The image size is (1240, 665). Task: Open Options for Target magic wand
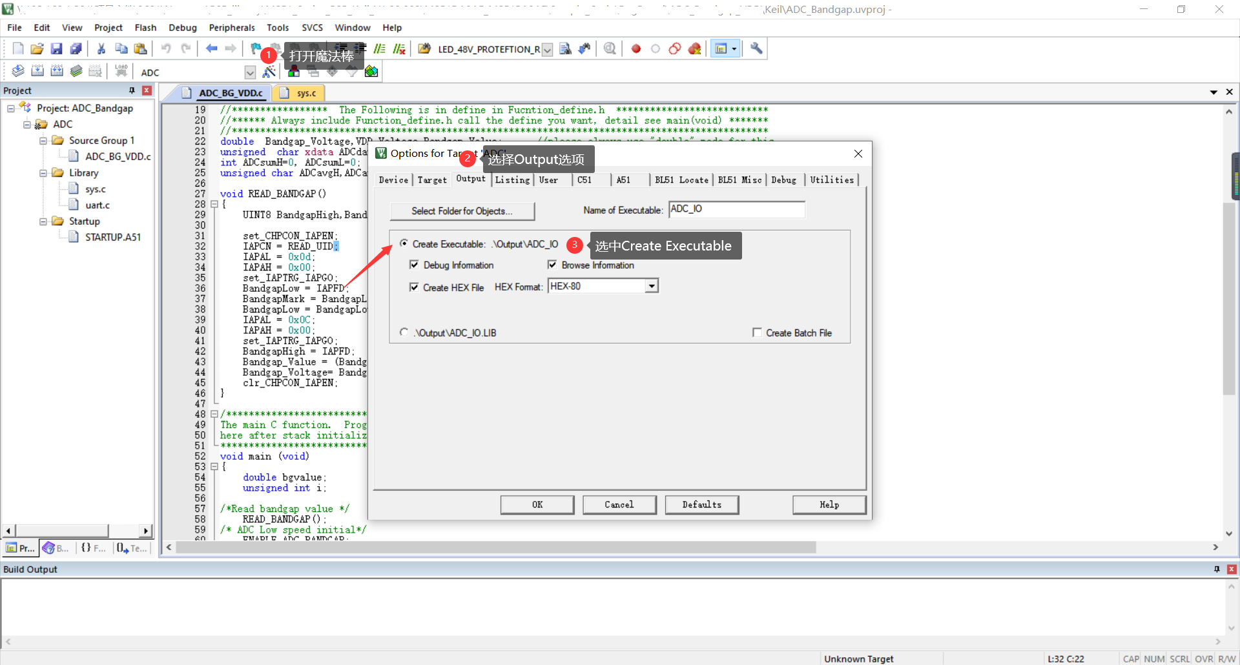coord(269,72)
